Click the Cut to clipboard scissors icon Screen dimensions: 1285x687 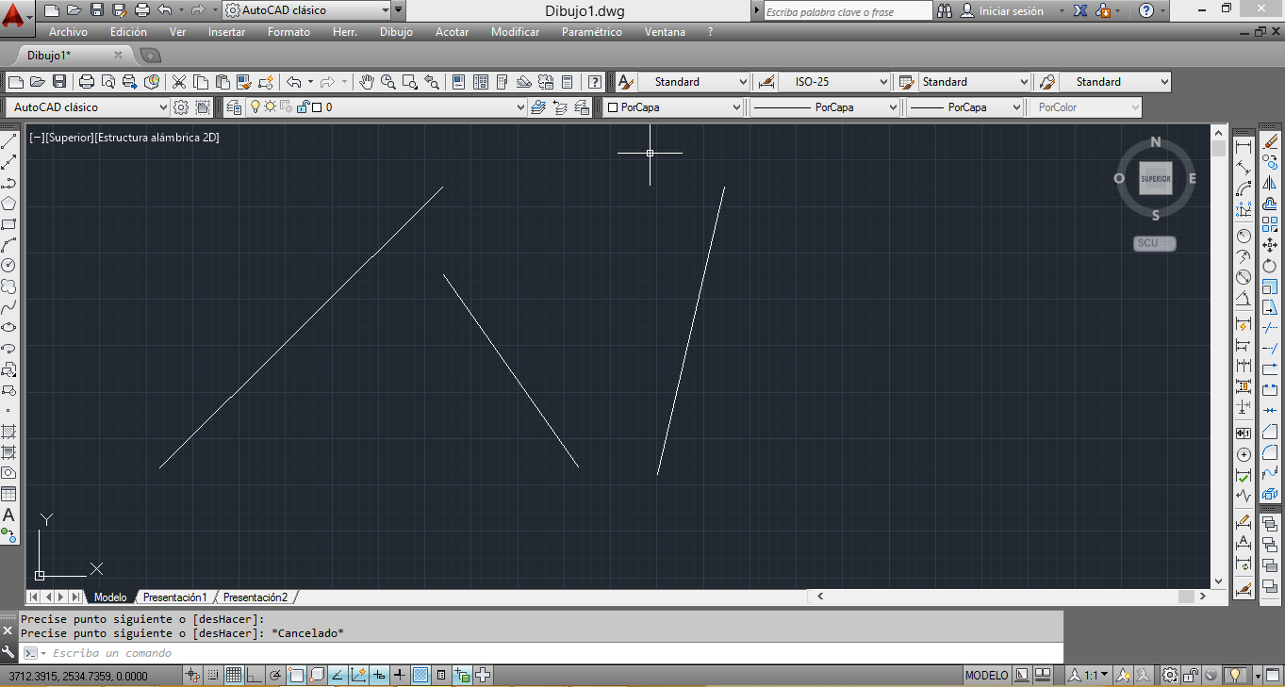[177, 82]
